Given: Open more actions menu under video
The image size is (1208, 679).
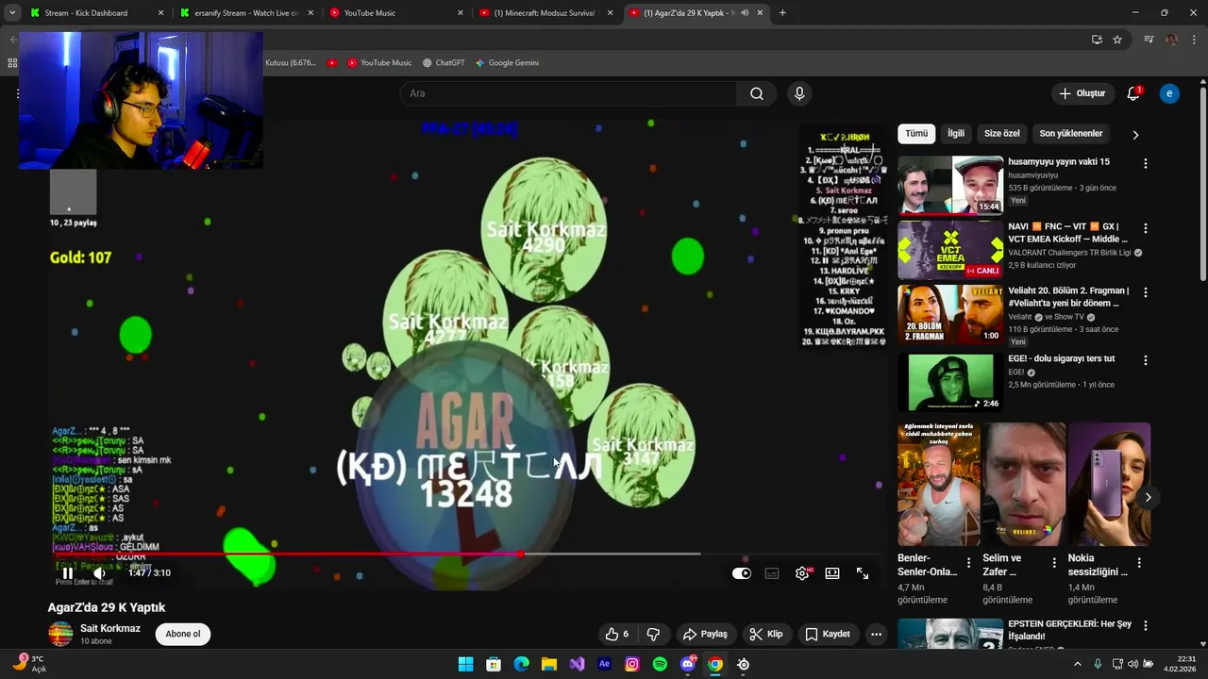Looking at the screenshot, I should point(876,634).
